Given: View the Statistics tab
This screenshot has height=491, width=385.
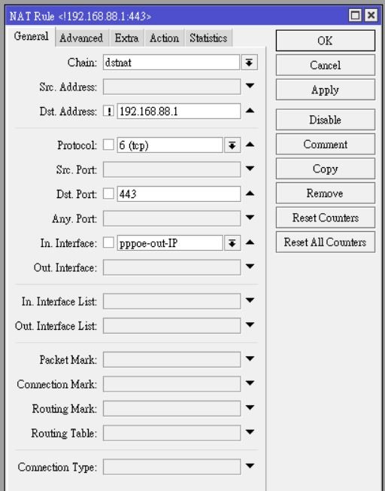Looking at the screenshot, I should tap(208, 38).
